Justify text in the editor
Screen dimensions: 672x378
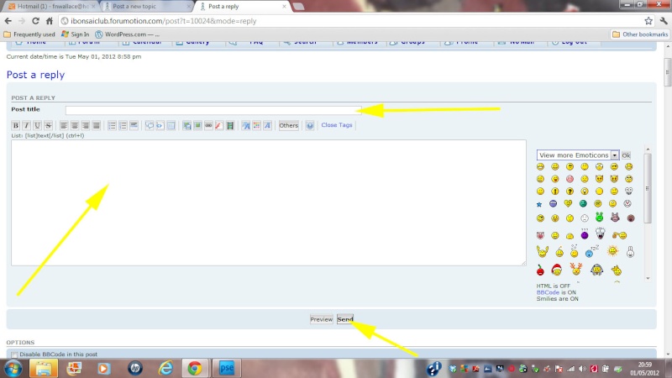tap(96, 125)
